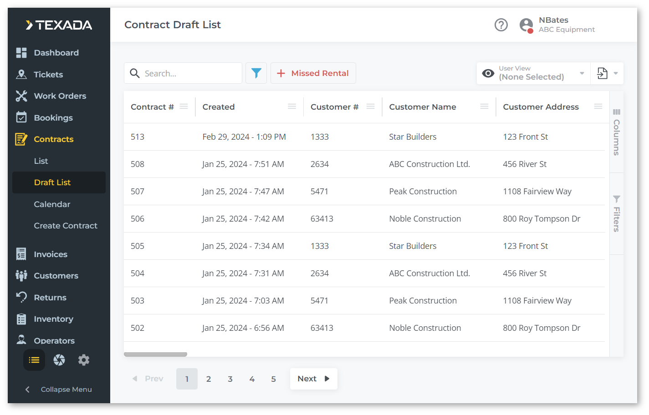Select contract number 508
Screen dimensions: 649x415
pos(138,164)
